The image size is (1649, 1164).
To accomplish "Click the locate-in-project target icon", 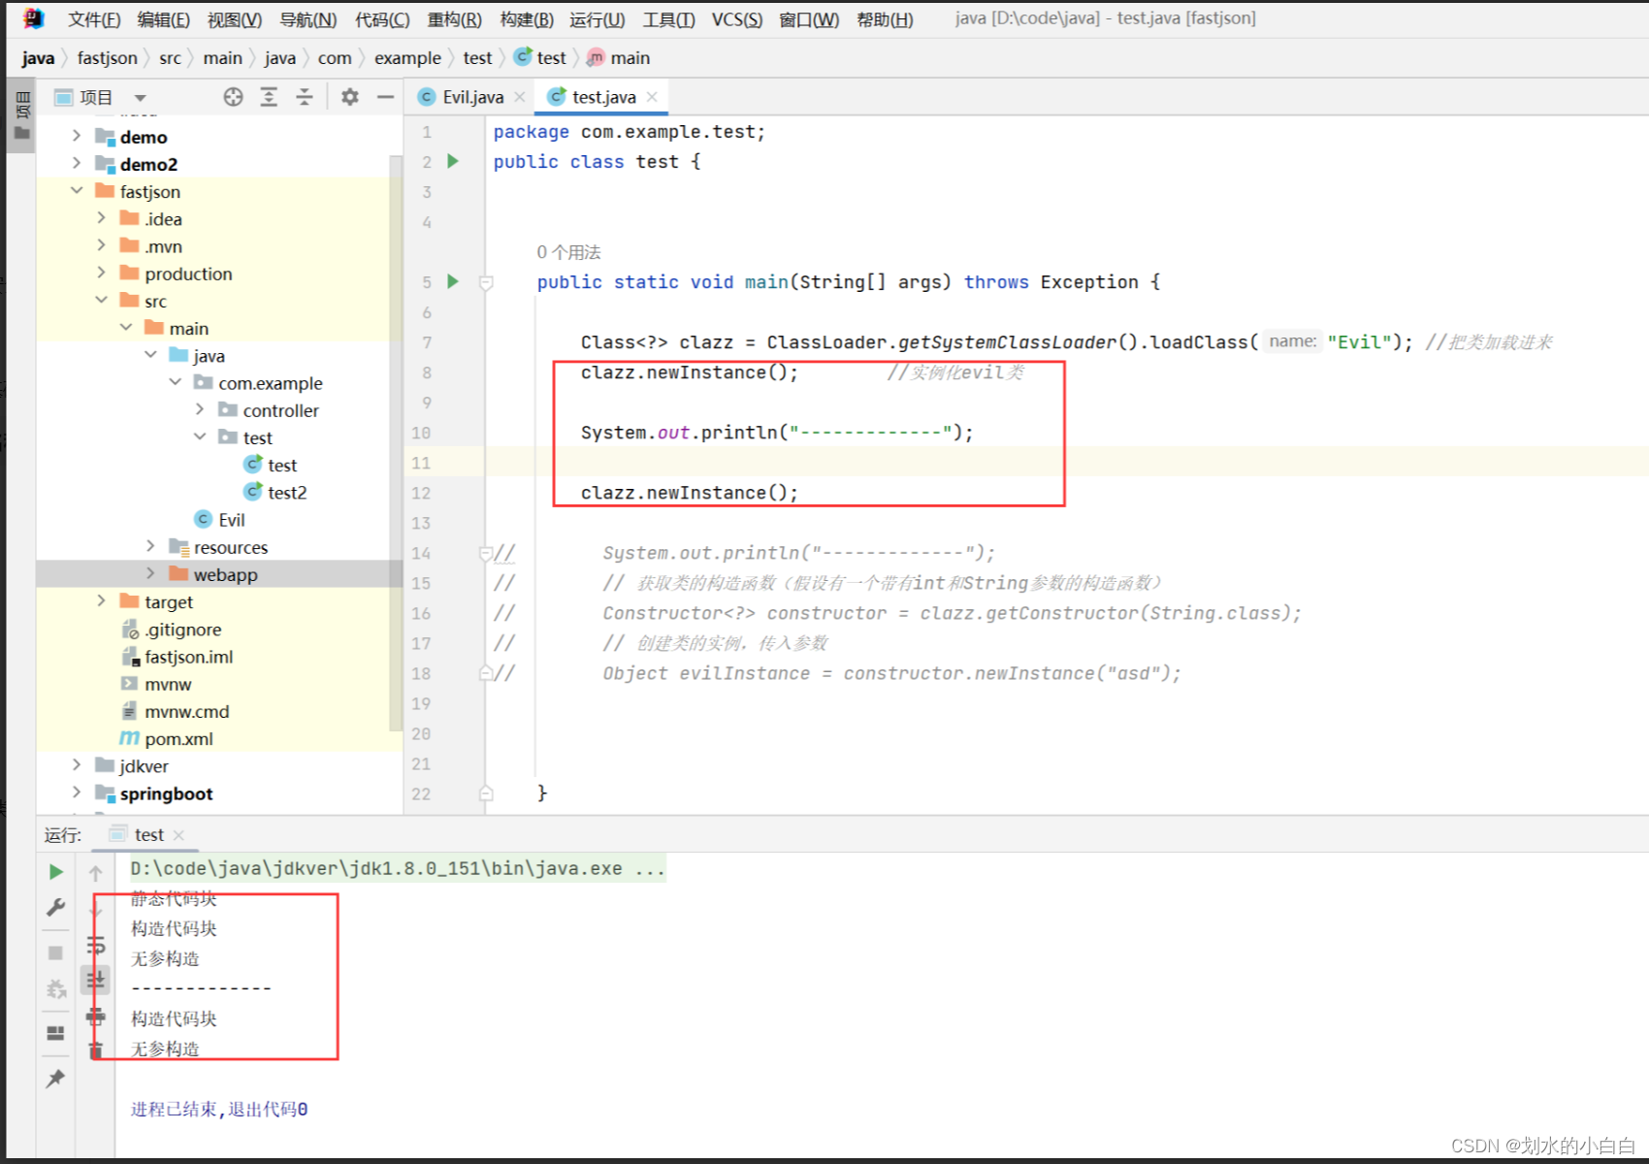I will (233, 97).
